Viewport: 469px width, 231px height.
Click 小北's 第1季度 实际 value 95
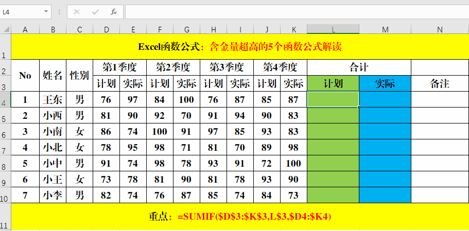point(133,147)
